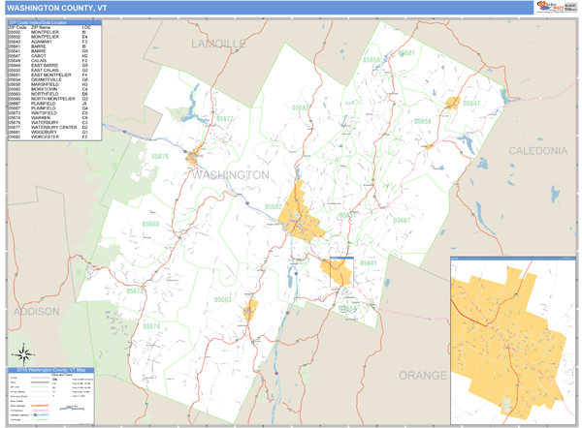This screenshot has height=428, width=582.
Task: Click the 05676 ZIP label on map
Action: [160, 156]
